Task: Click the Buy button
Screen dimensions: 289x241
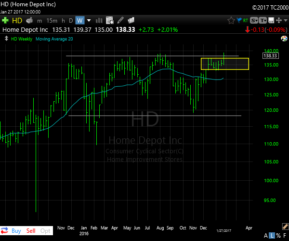Action: [x=16, y=231]
